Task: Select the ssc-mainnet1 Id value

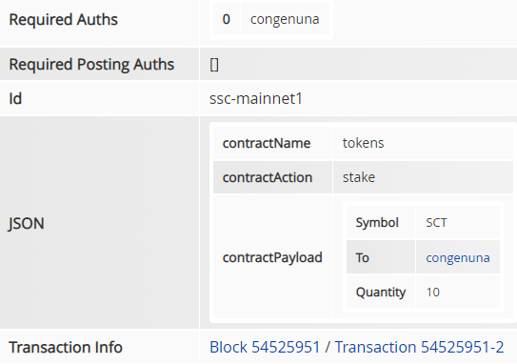Action: point(256,99)
